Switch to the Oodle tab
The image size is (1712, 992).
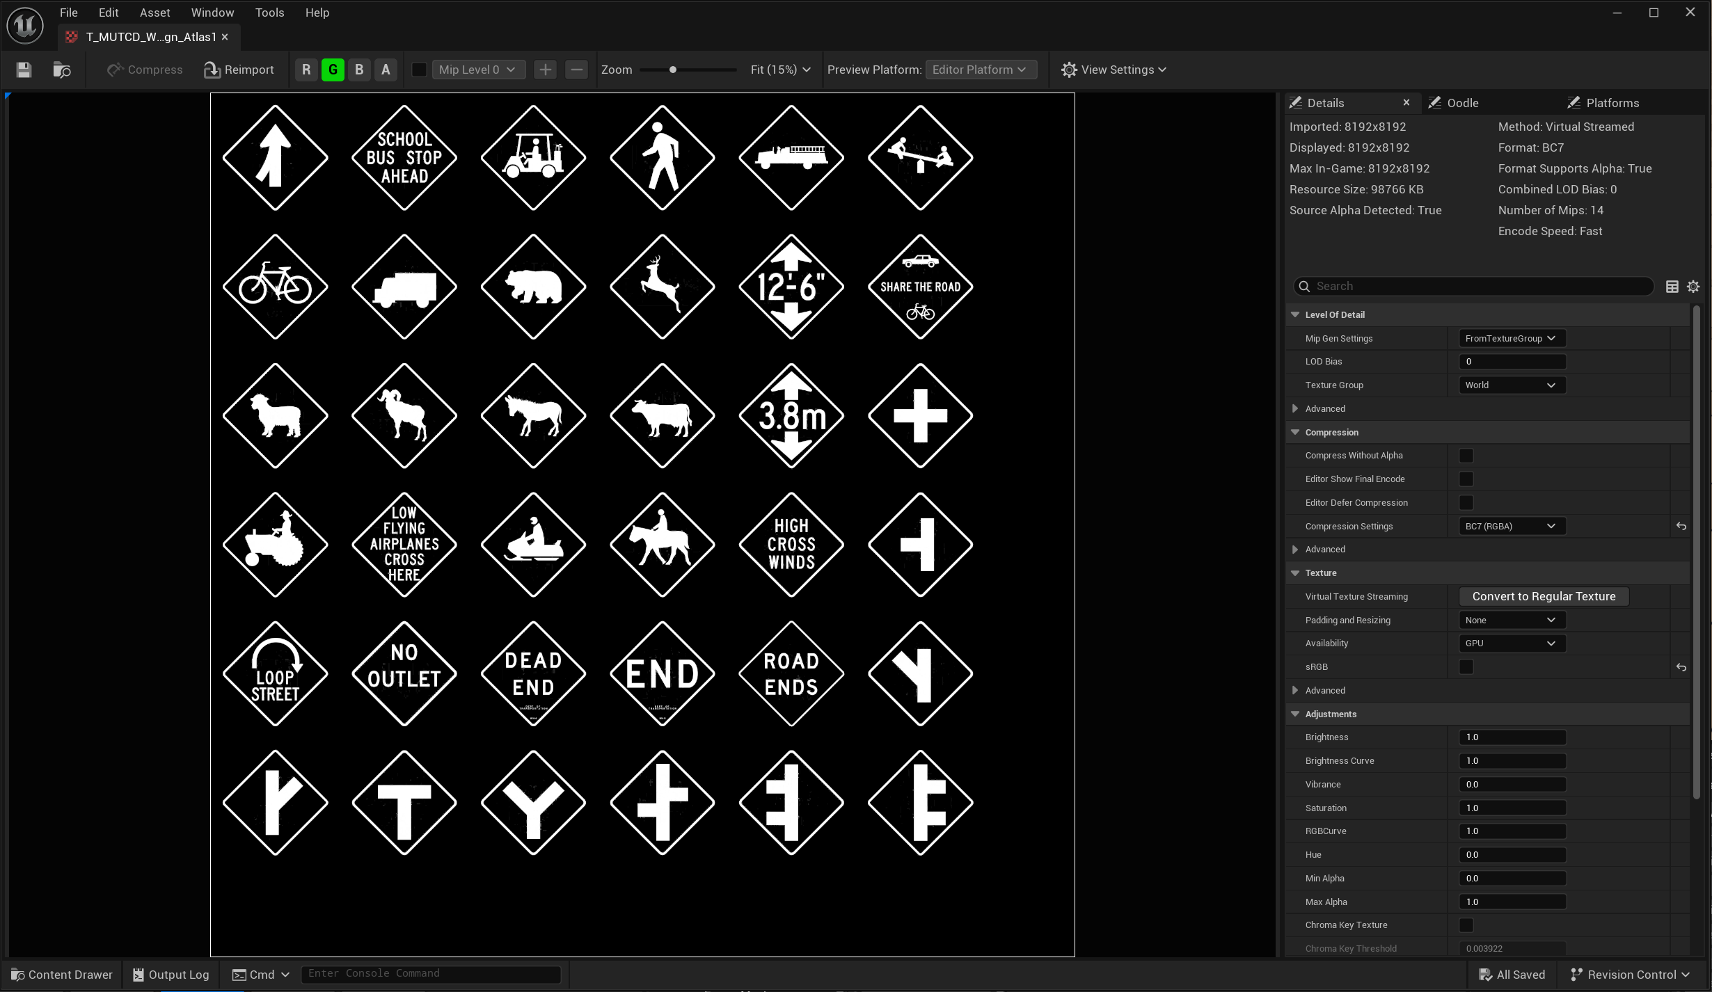point(1461,103)
